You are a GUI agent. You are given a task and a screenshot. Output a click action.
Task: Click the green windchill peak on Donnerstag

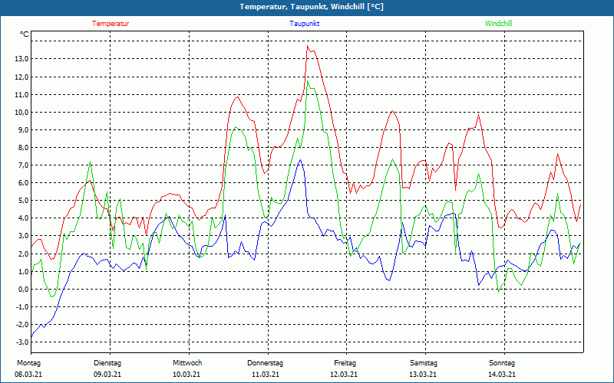click(308, 81)
